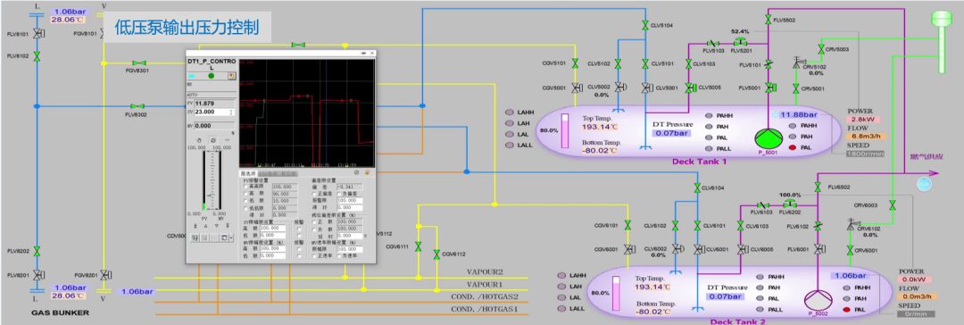Screen dimensions: 964x325
Task: Select valve CLV5103
Action: pos(688,64)
